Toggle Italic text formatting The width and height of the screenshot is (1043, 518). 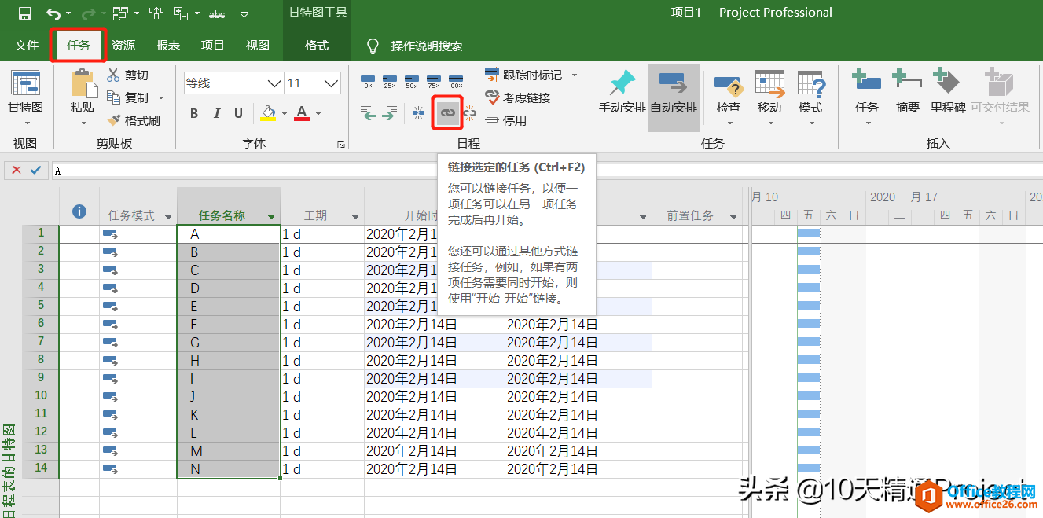pos(216,114)
